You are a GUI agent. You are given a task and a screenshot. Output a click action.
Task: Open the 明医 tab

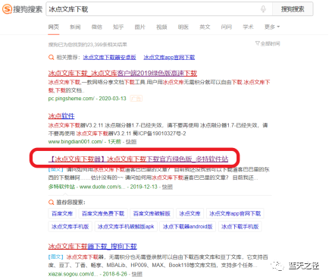pyautogui.click(x=183, y=27)
